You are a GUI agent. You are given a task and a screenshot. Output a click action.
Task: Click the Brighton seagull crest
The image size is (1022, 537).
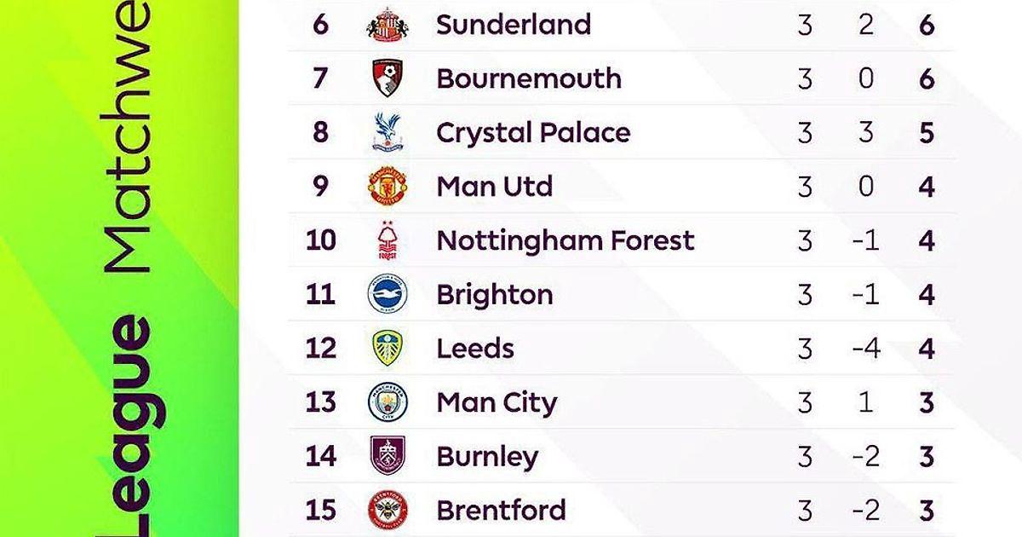pos(388,294)
